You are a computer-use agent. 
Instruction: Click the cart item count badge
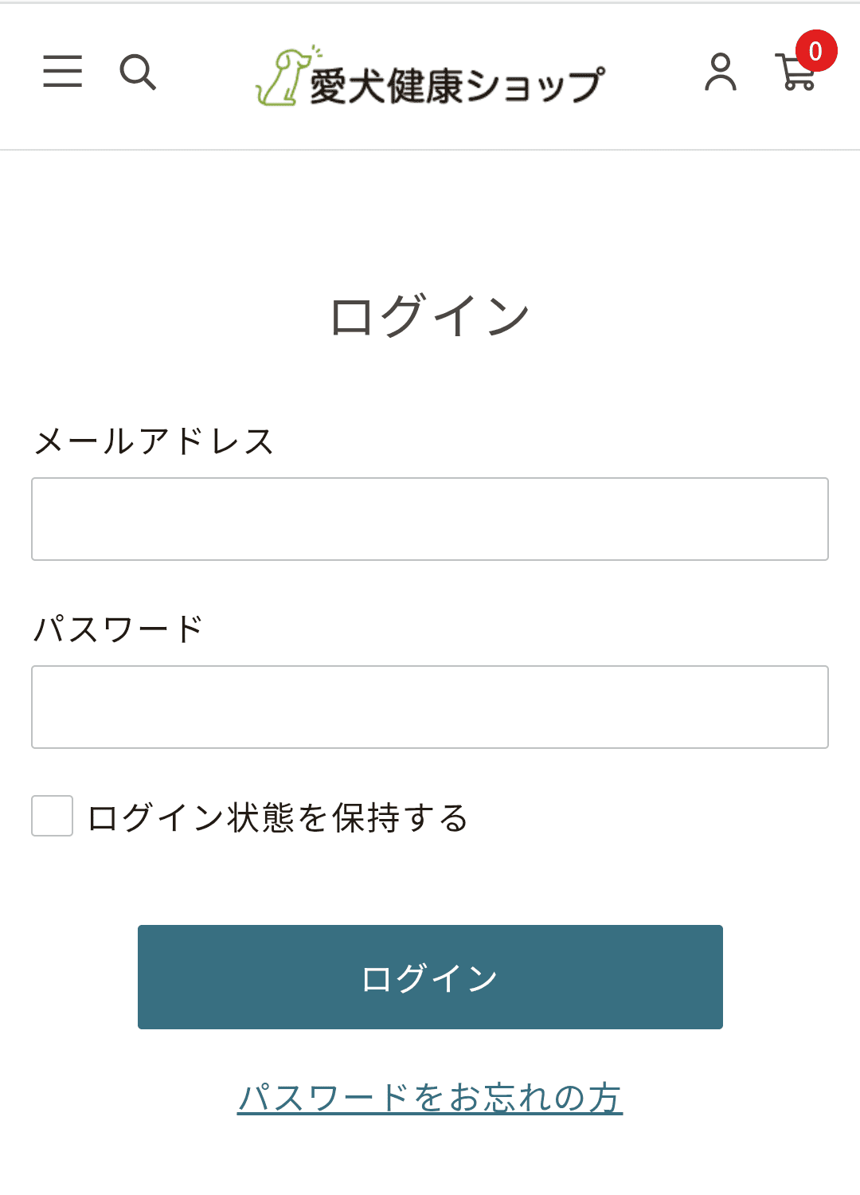point(815,50)
